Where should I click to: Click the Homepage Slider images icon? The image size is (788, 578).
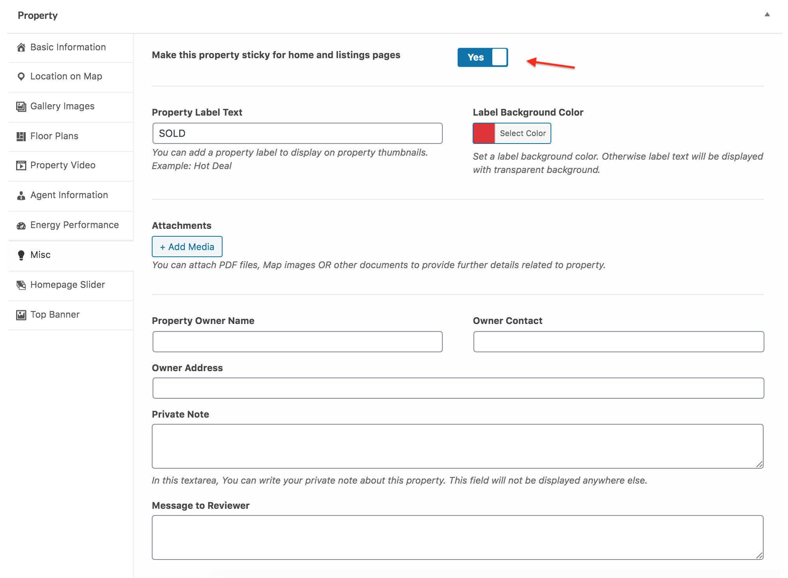(x=21, y=285)
